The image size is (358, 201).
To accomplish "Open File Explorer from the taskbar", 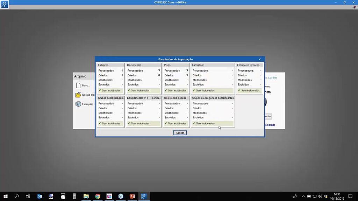I will point(86,196).
